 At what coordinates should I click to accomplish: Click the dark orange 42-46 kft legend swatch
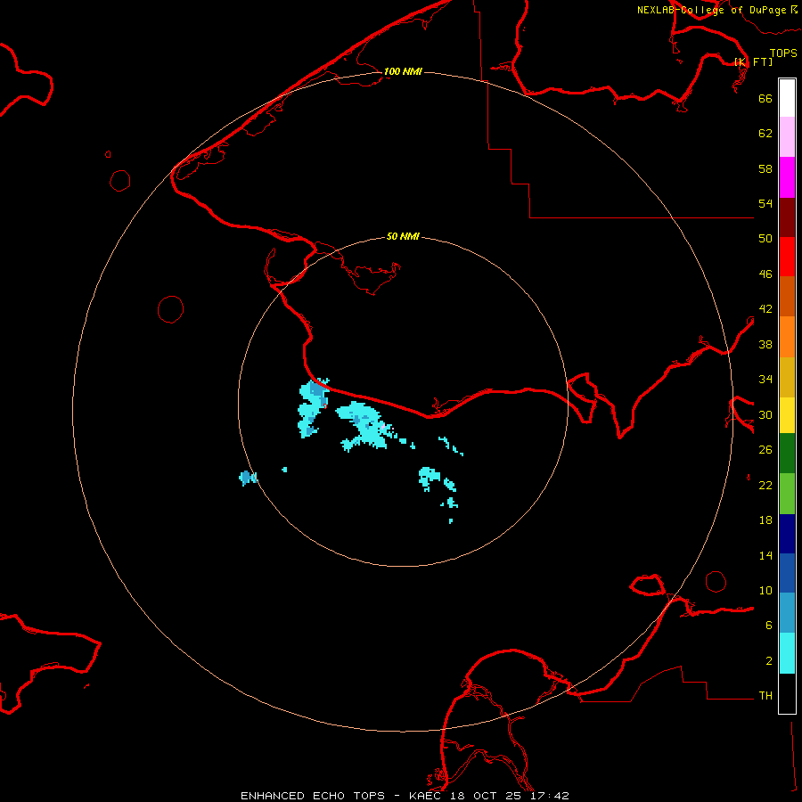point(787,296)
